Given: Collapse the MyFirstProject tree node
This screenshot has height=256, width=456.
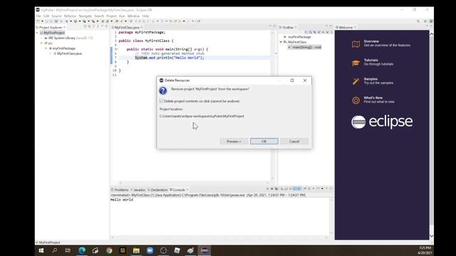Looking at the screenshot, I should [x=37, y=33].
